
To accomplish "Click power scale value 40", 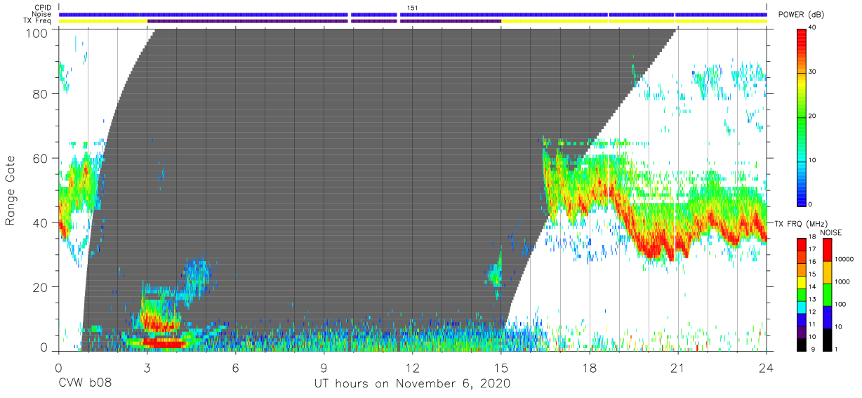I will (813, 27).
